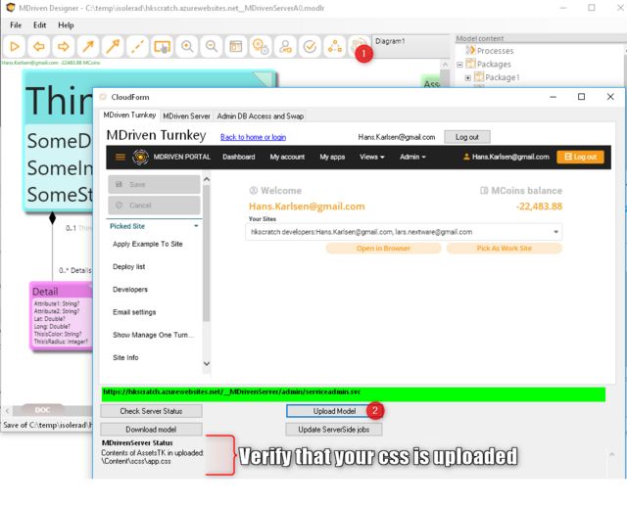
Task: Select the Deploy list action
Action: [x=128, y=267]
